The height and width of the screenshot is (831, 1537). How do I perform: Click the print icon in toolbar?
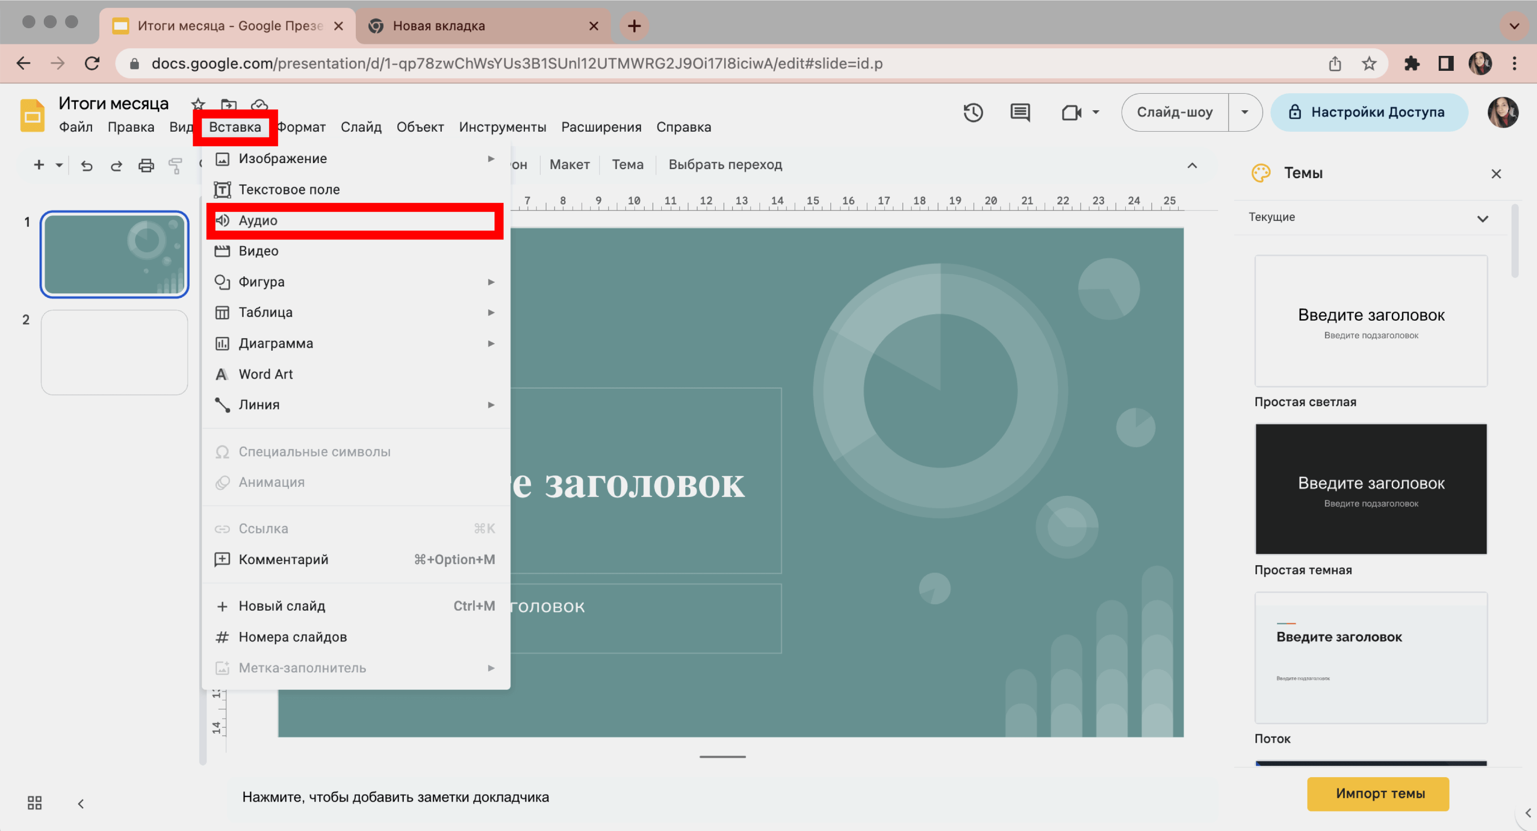145,166
